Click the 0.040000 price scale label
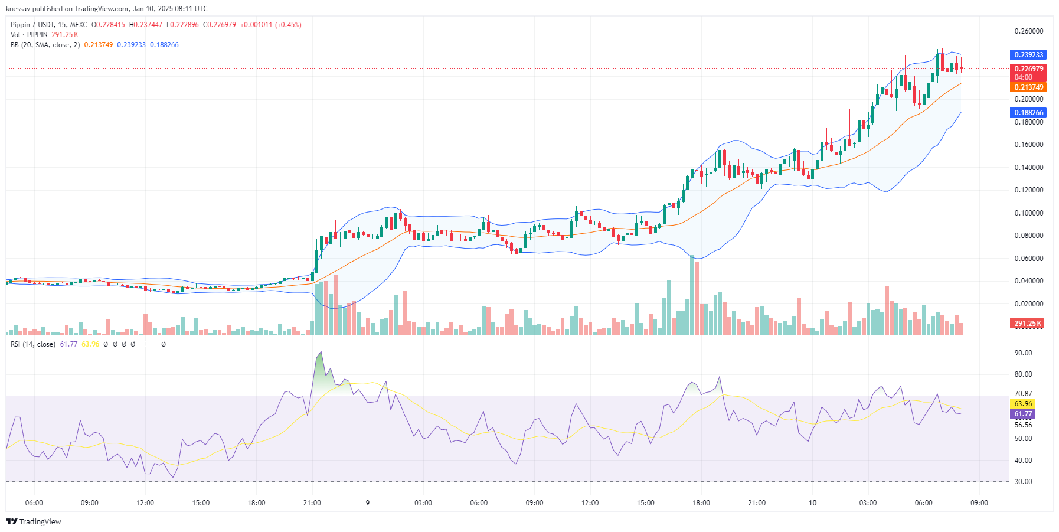Viewport: 1059px width, 532px height. click(x=1029, y=281)
